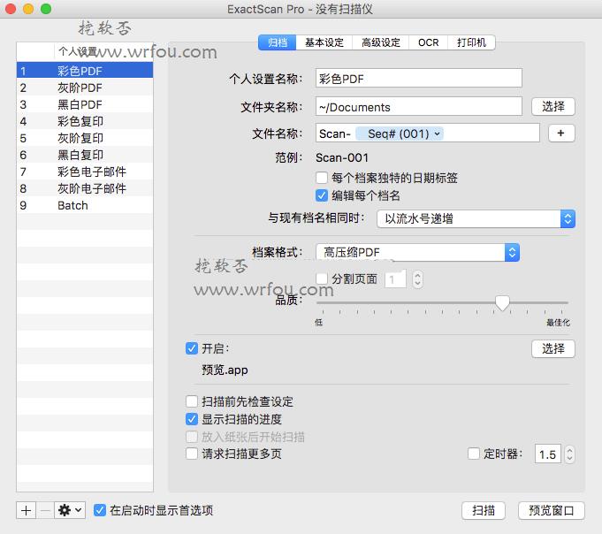Viewport: 602px width, 534px height.
Task: Click the 个人设置 column header
Action: pos(103,51)
